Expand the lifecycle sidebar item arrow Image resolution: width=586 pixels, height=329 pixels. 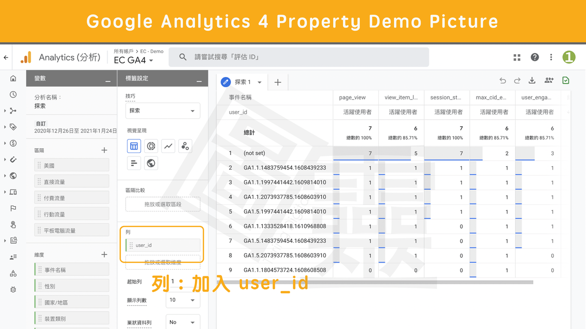coord(5,111)
